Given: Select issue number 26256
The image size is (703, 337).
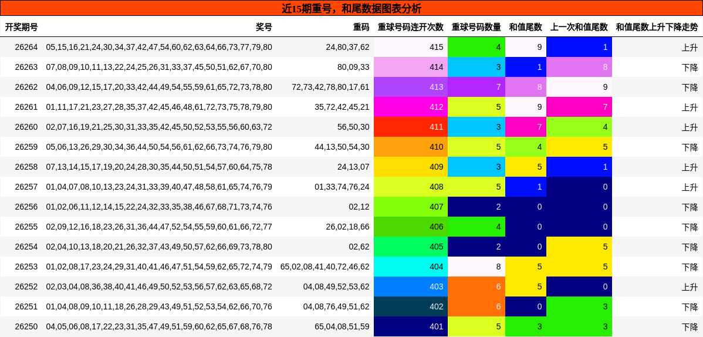Looking at the screenshot, I should click(26, 207).
